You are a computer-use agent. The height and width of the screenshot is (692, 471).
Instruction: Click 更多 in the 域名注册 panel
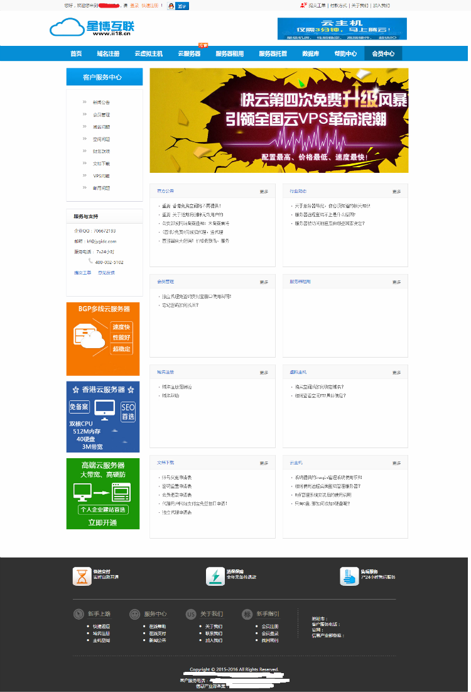coord(264,373)
